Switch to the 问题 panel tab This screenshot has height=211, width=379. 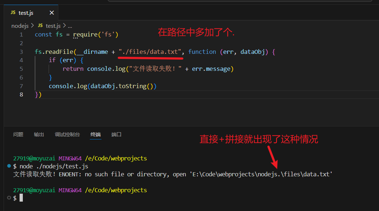click(18, 134)
